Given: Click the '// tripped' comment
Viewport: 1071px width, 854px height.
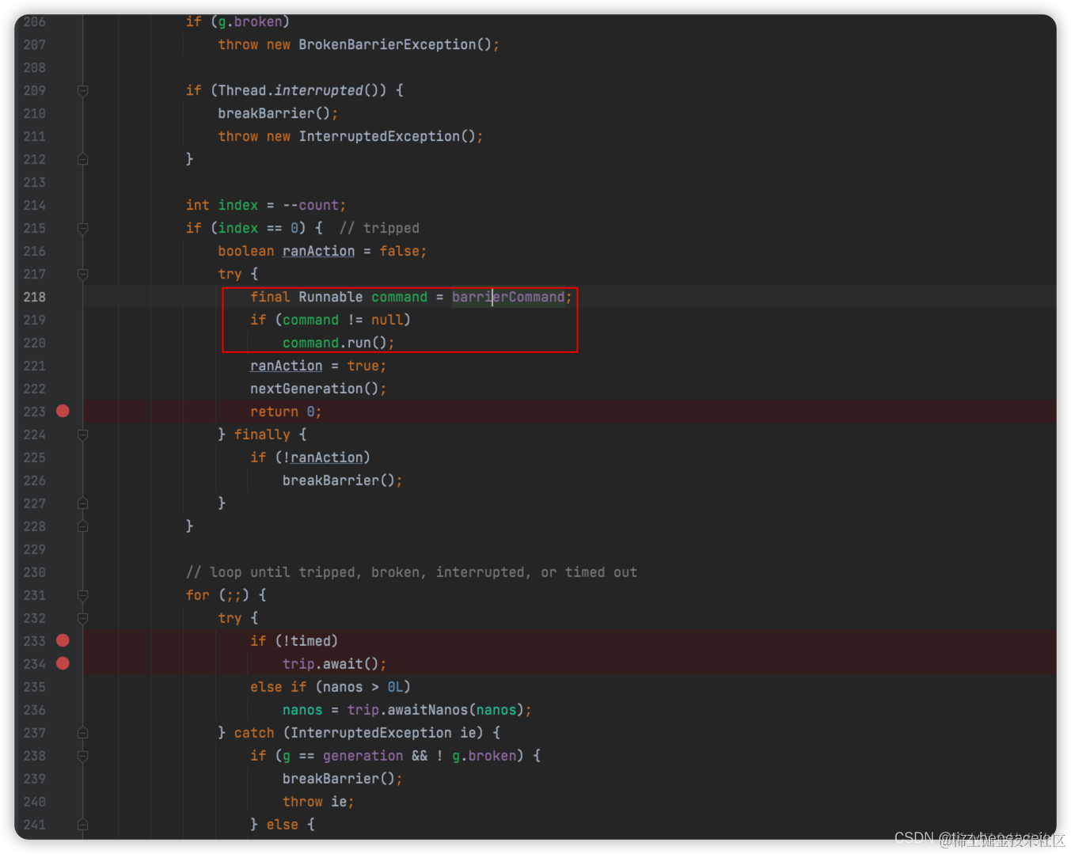Looking at the screenshot, I should [379, 229].
